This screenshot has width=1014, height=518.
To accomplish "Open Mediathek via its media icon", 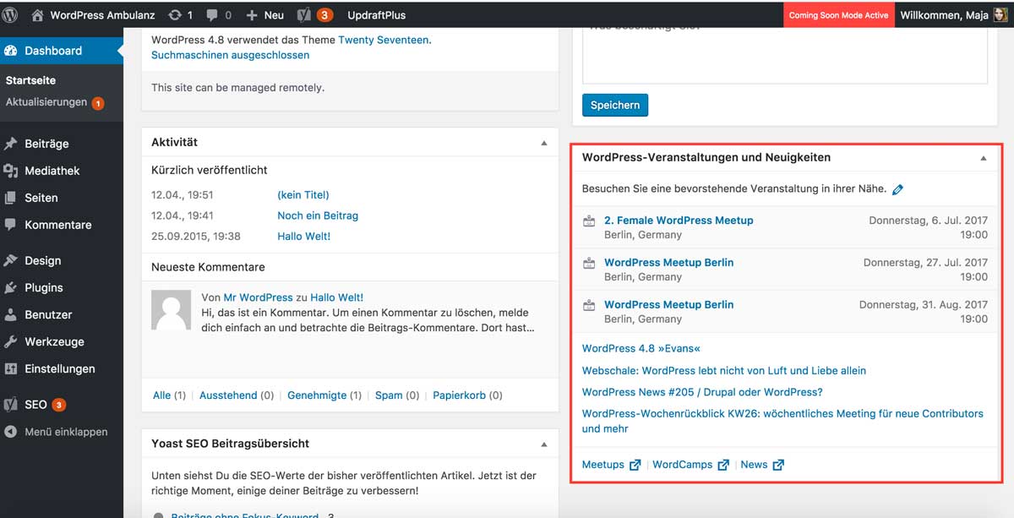I will pos(11,171).
